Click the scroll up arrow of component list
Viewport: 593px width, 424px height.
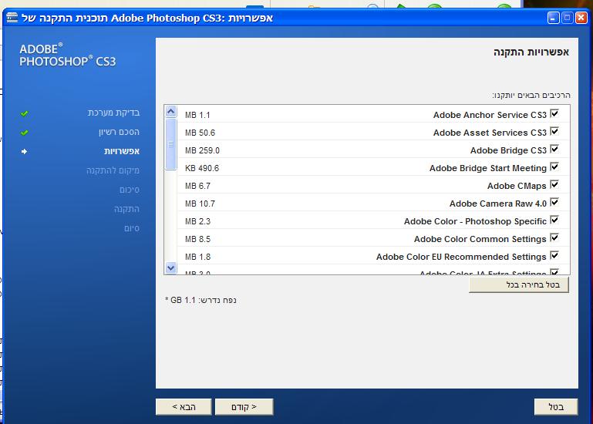click(171, 112)
